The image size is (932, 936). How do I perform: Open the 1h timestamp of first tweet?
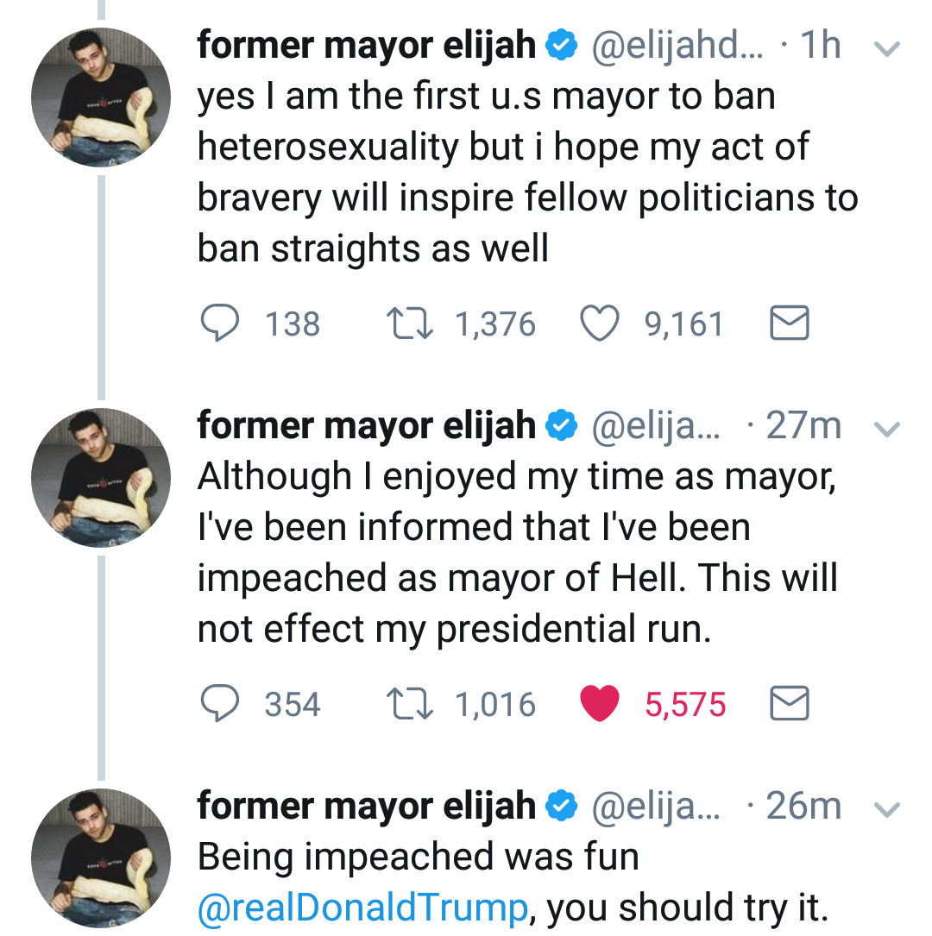pyautogui.click(x=820, y=47)
